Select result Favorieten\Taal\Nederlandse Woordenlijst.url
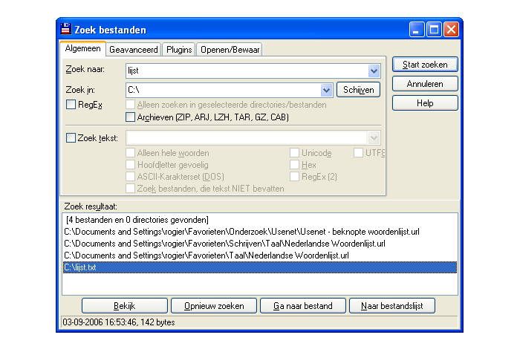The width and height of the screenshot is (520, 355). coord(260,255)
